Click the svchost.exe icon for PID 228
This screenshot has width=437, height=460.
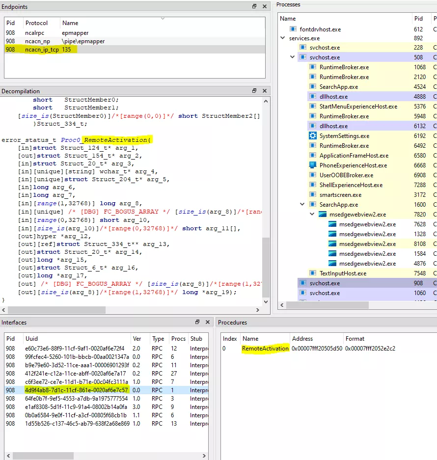303,47
